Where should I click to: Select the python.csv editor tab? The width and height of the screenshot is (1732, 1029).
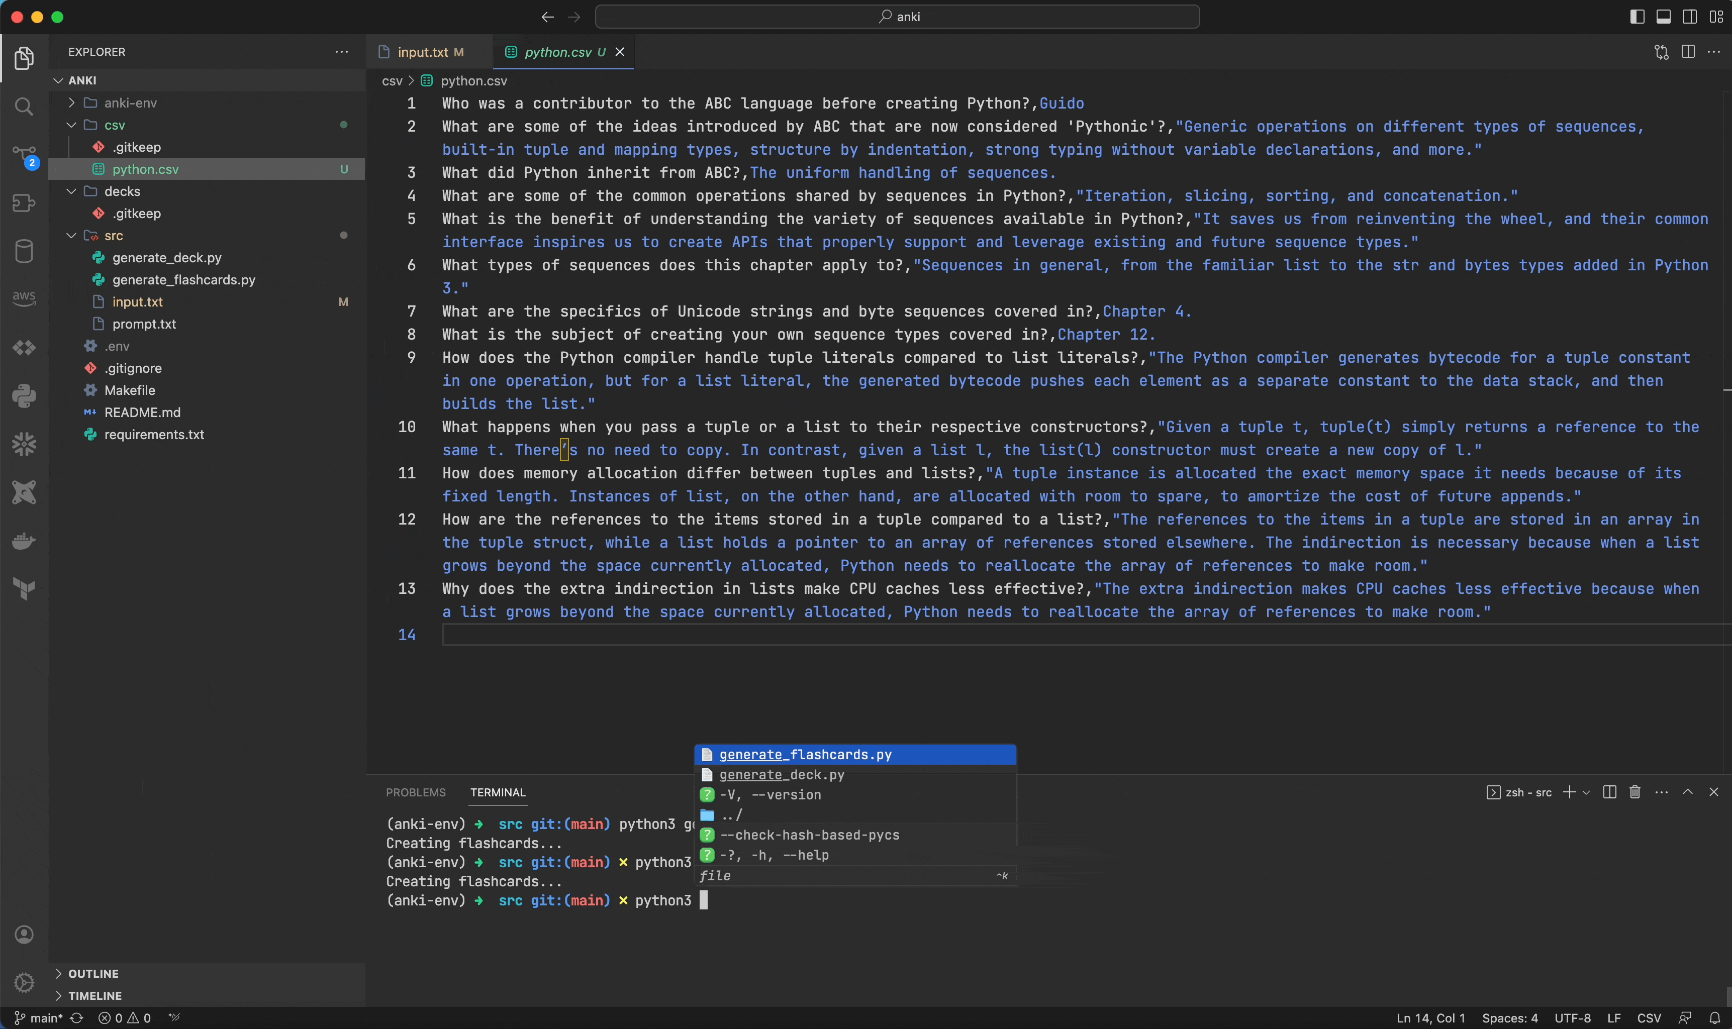pyautogui.click(x=564, y=52)
